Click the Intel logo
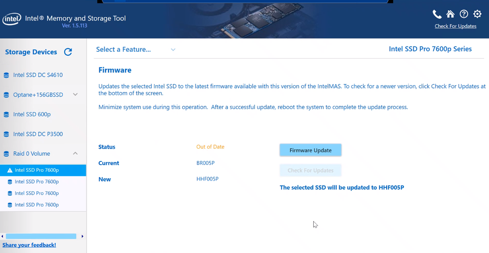 point(12,19)
